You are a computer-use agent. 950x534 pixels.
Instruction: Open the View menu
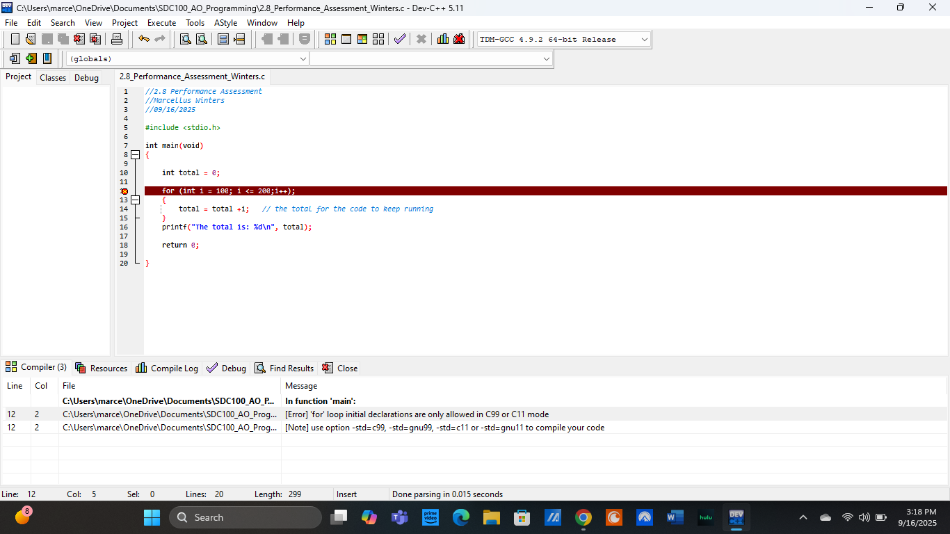click(93, 23)
